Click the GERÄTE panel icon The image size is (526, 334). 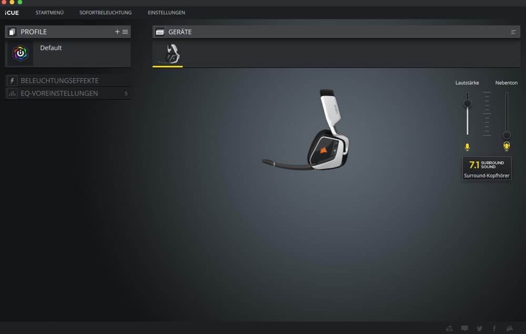pos(160,32)
